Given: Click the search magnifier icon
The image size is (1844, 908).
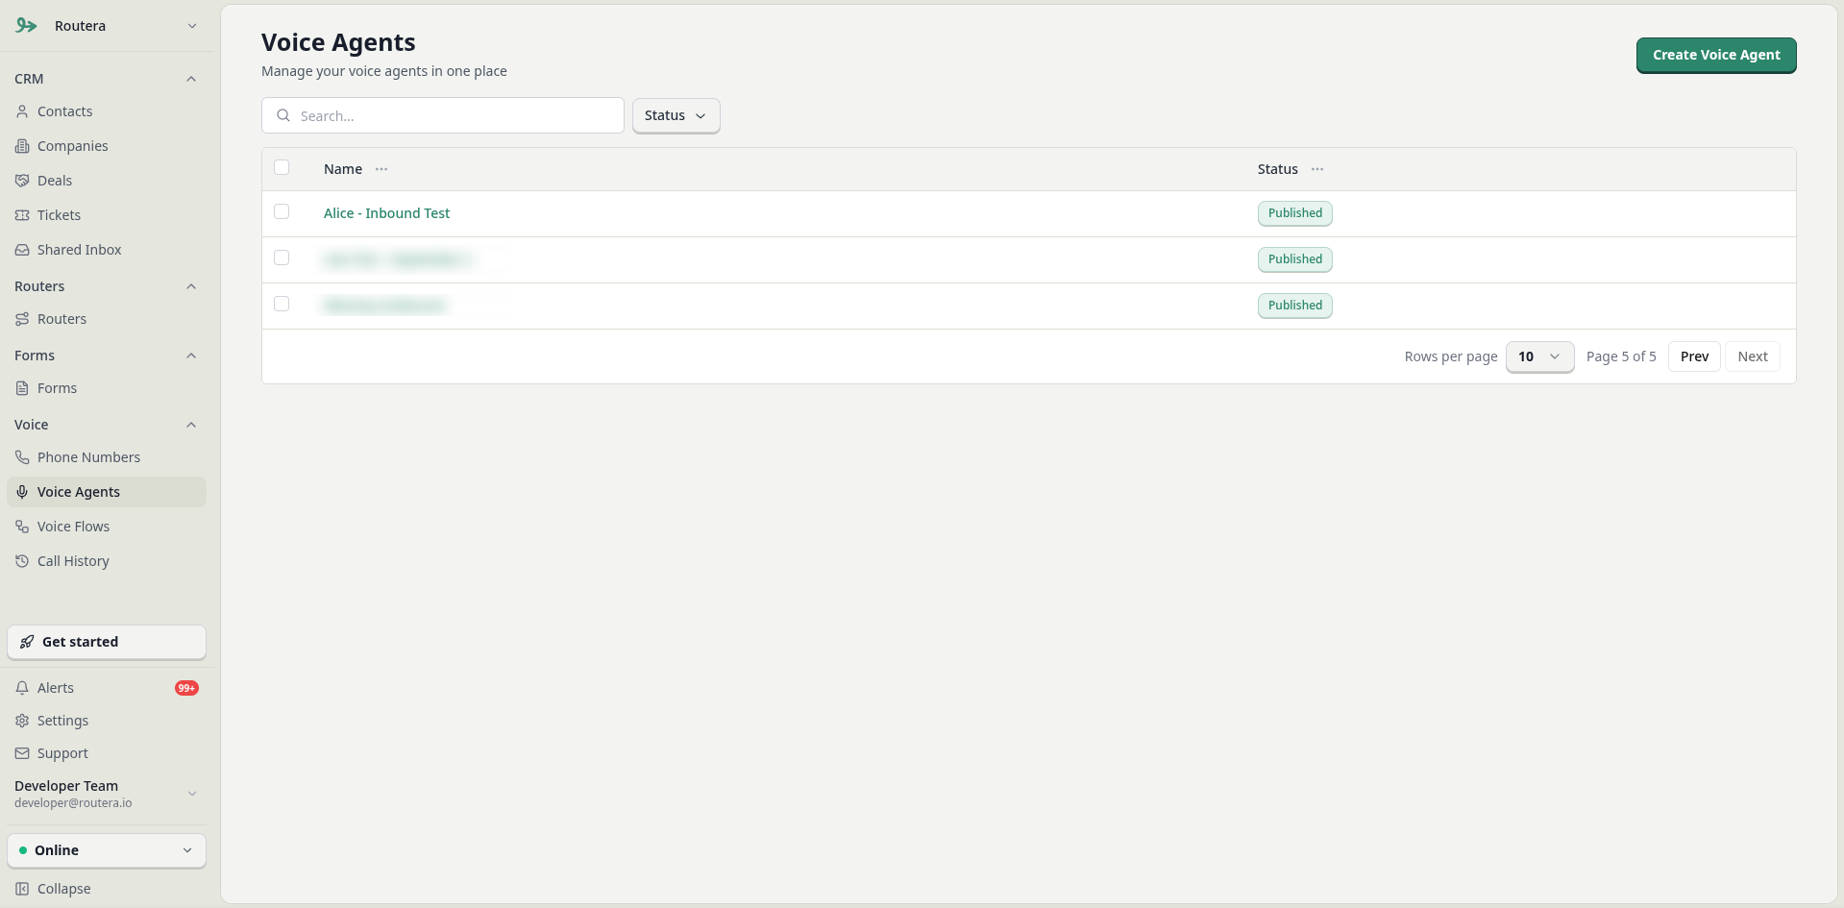Looking at the screenshot, I should pos(283,115).
